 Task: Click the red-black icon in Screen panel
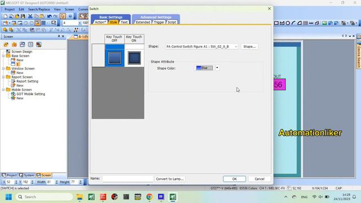click(x=39, y=45)
